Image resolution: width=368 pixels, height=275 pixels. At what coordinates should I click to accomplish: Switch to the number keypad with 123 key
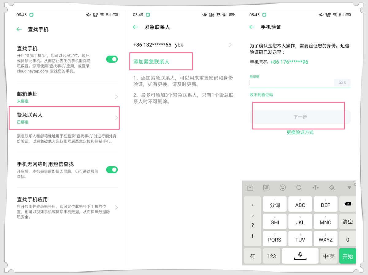(x=271, y=256)
